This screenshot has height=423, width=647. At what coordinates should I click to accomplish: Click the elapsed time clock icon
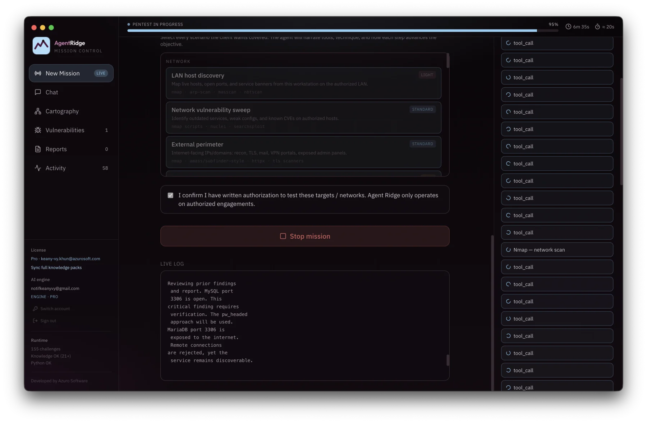pos(568,27)
